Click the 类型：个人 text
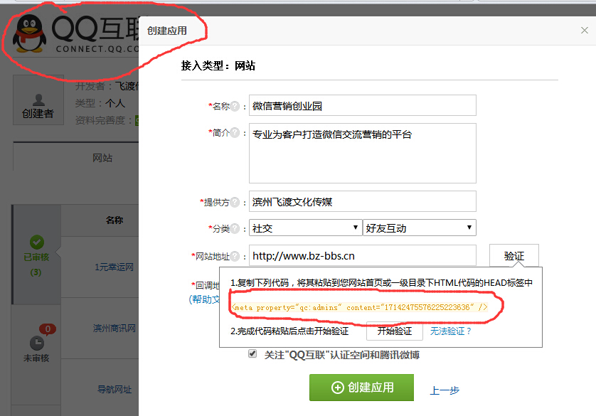 [100, 103]
